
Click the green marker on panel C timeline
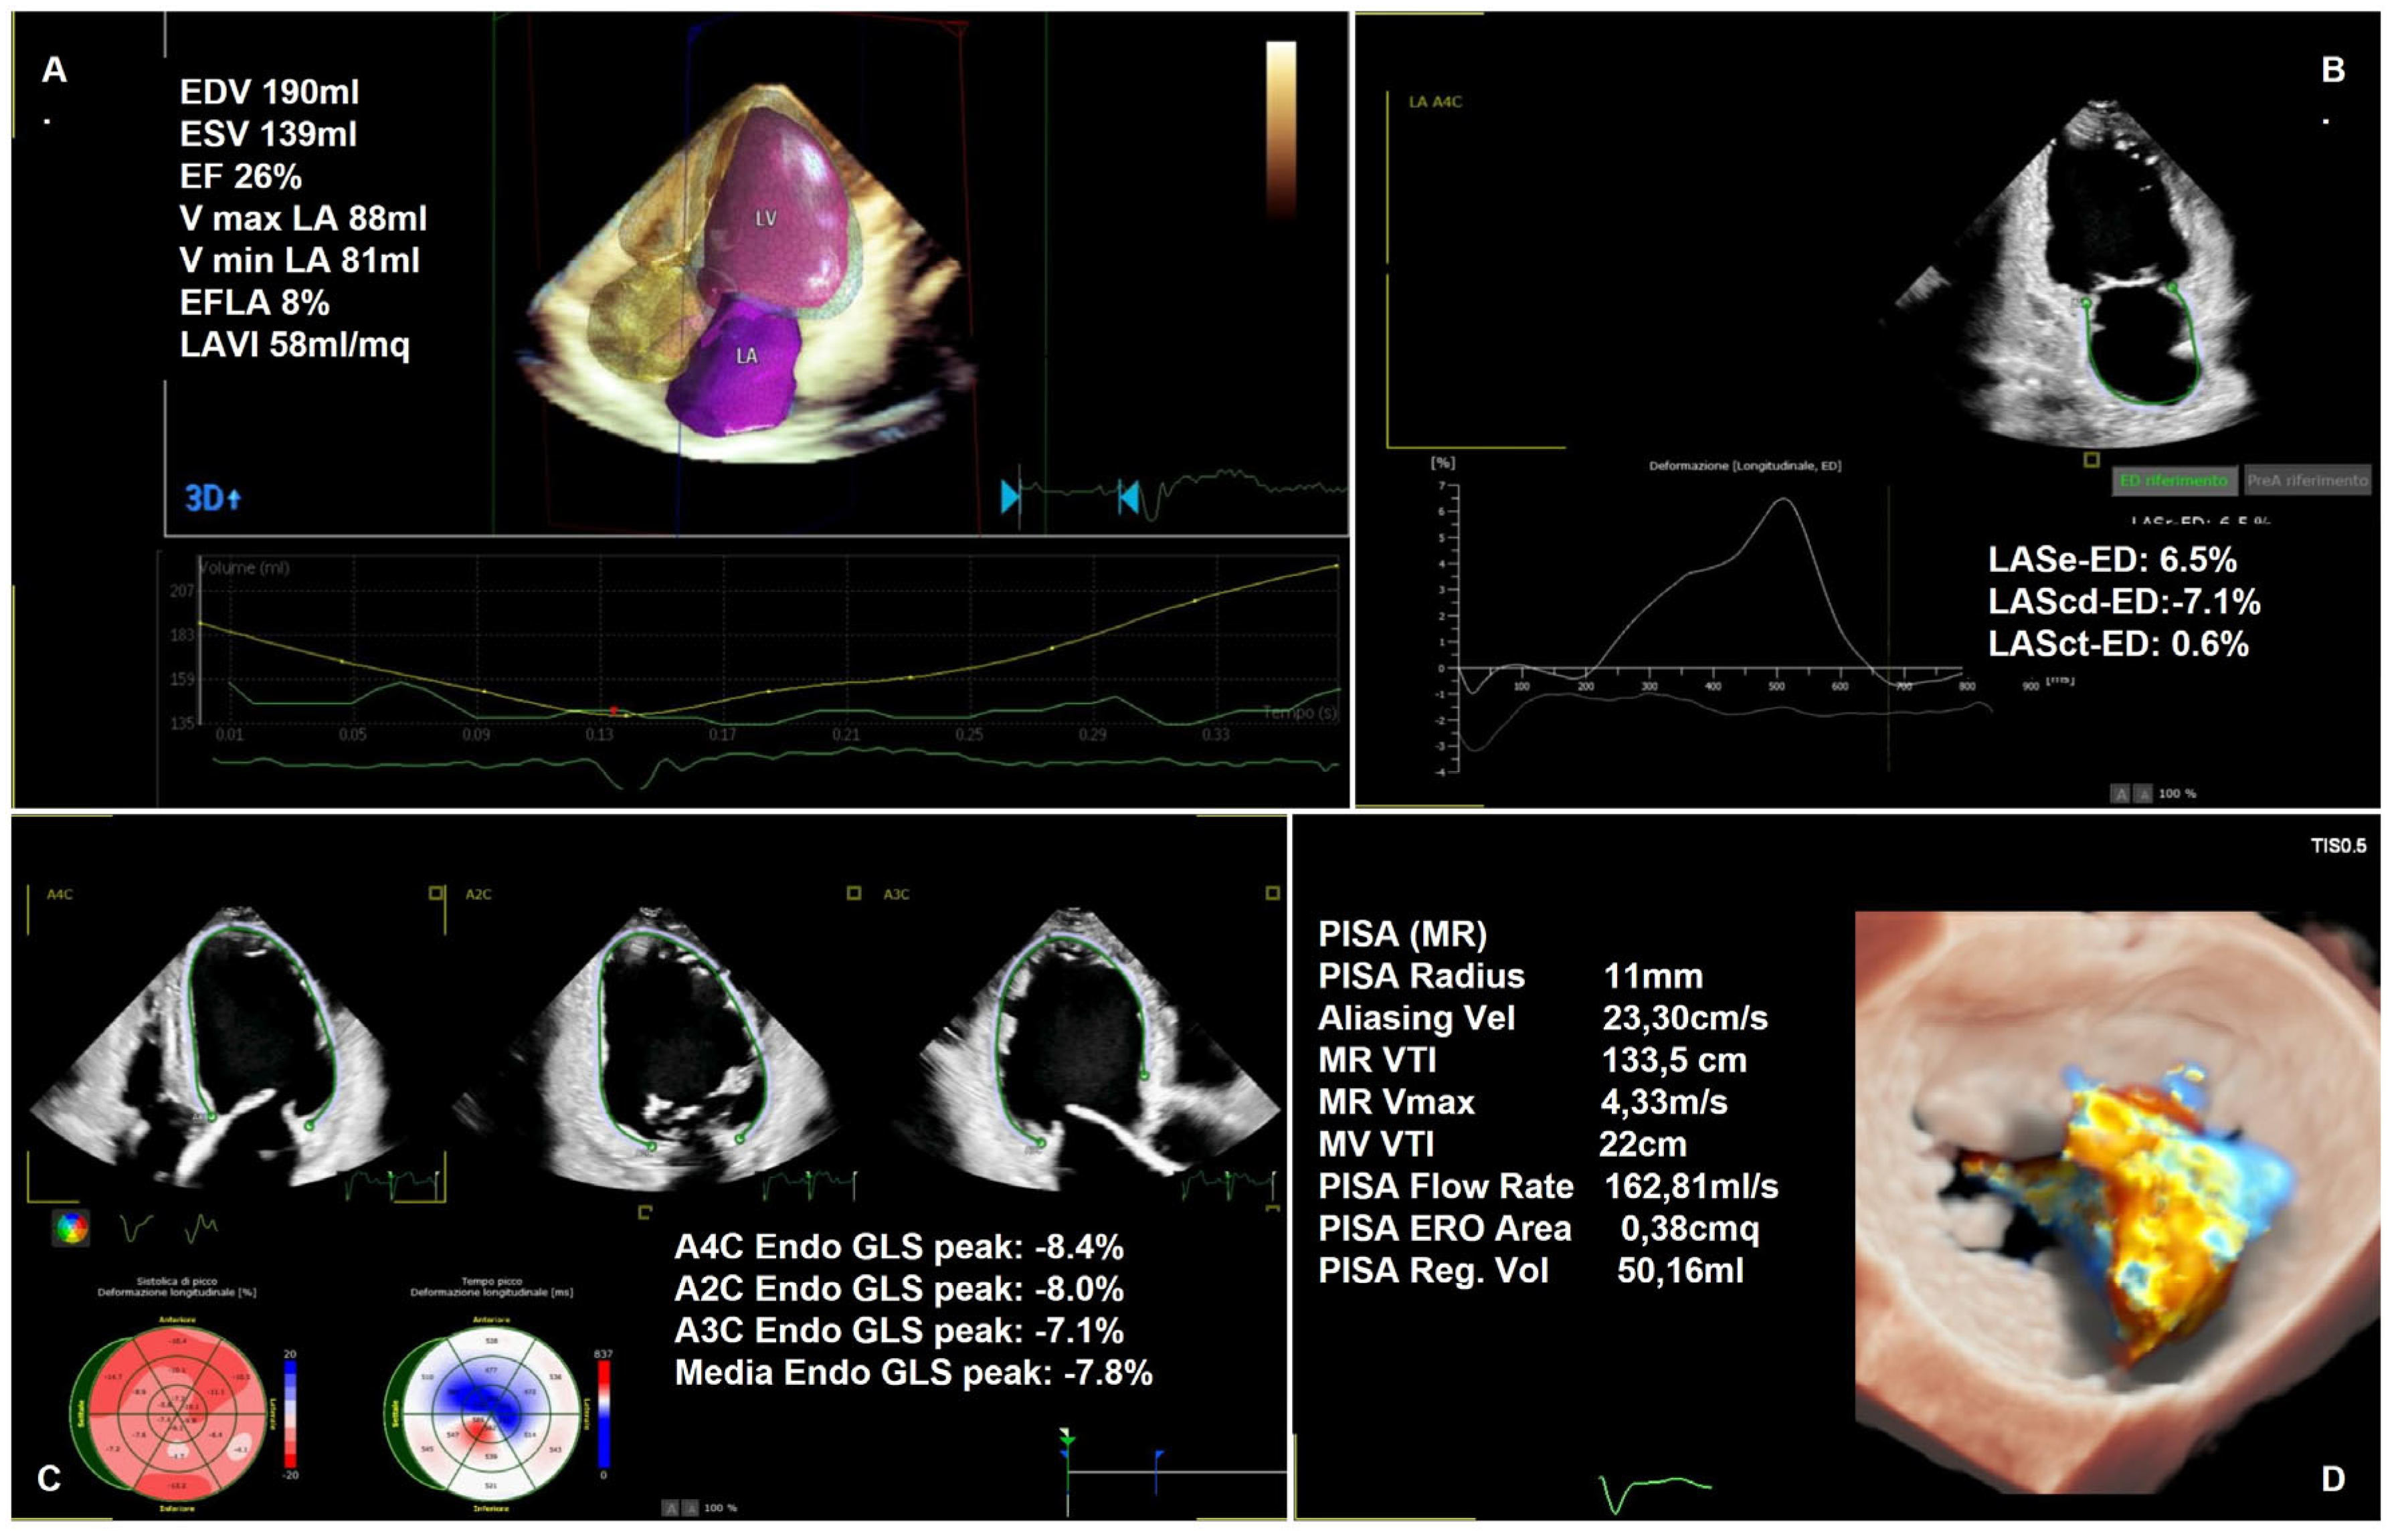click(x=1067, y=1441)
